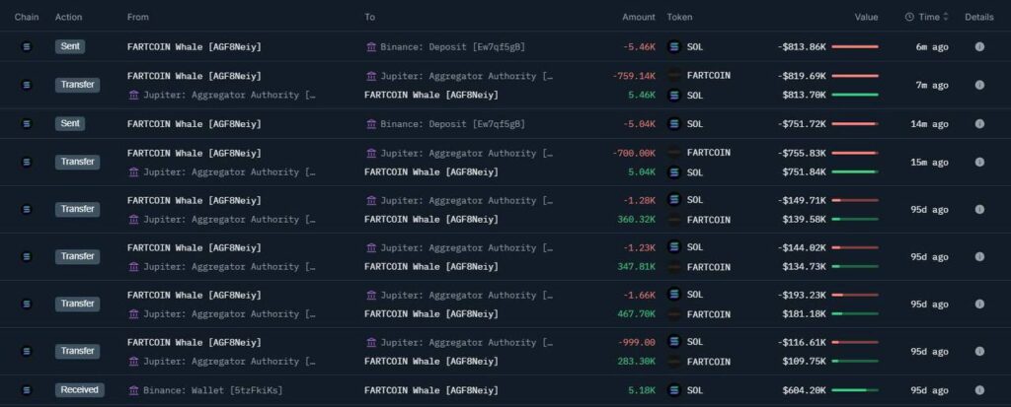Click info icon on the 15m ago row

click(979, 163)
